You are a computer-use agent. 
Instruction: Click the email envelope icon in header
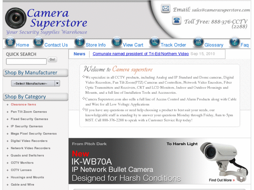166,8
